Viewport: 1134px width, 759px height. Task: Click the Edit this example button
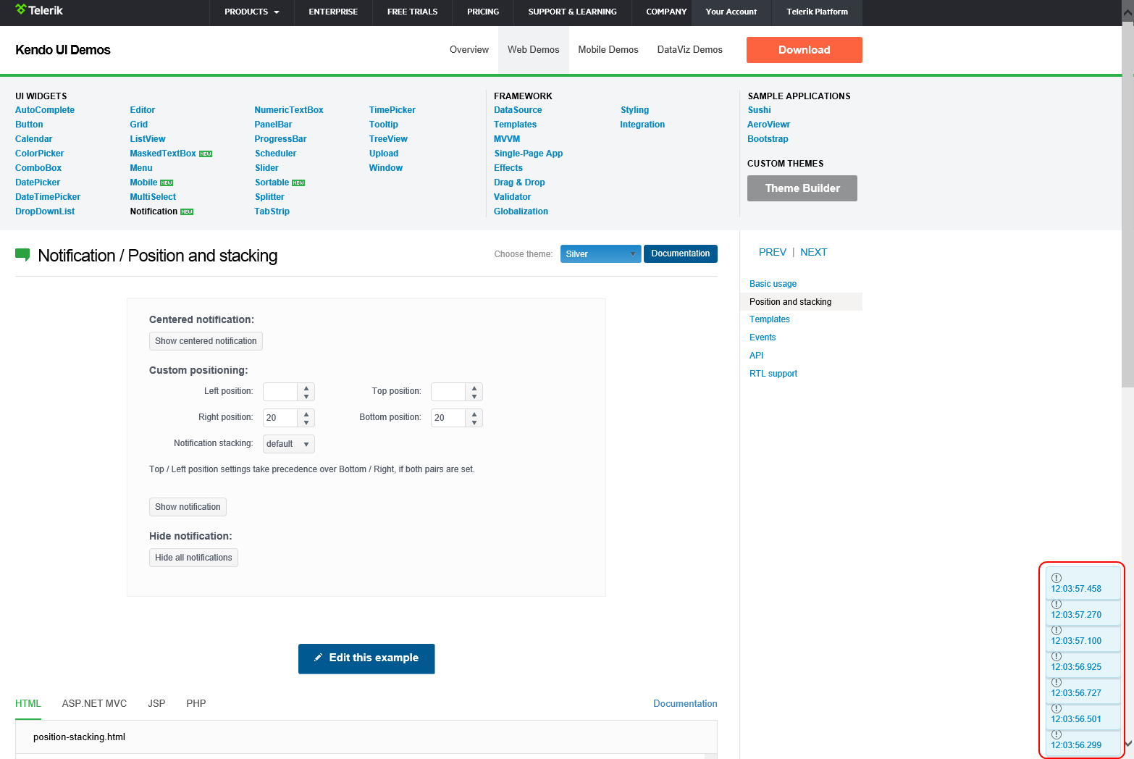[366, 658]
